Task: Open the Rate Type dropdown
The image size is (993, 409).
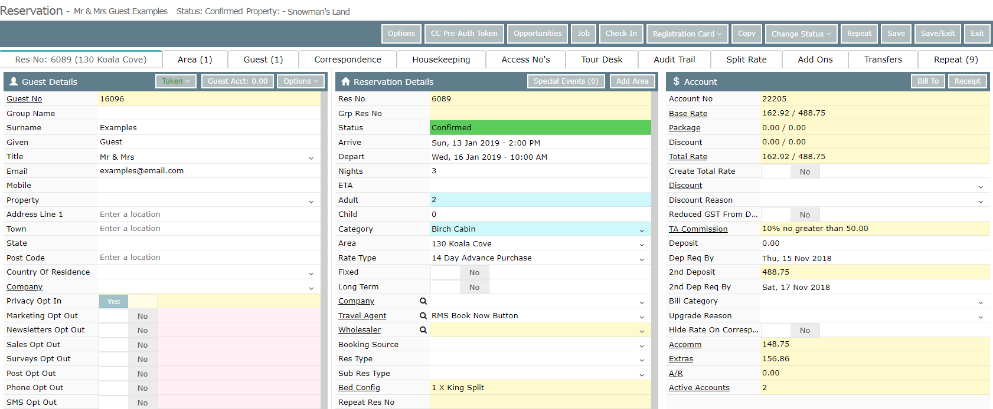Action: 642,259
